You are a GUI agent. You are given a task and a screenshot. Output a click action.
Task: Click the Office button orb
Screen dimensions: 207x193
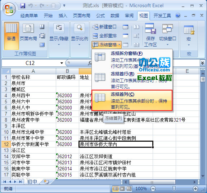coord(9,9)
